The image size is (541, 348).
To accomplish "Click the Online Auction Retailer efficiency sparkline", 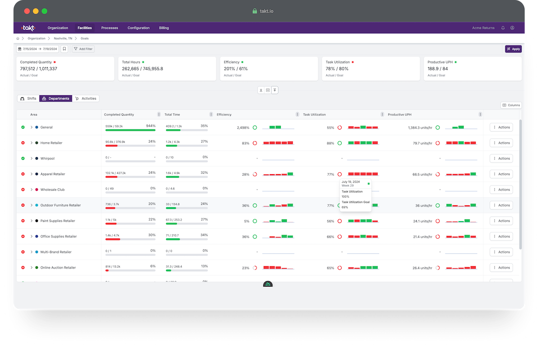I will point(279,268).
